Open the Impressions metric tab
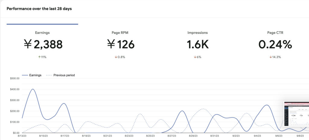 197,33
